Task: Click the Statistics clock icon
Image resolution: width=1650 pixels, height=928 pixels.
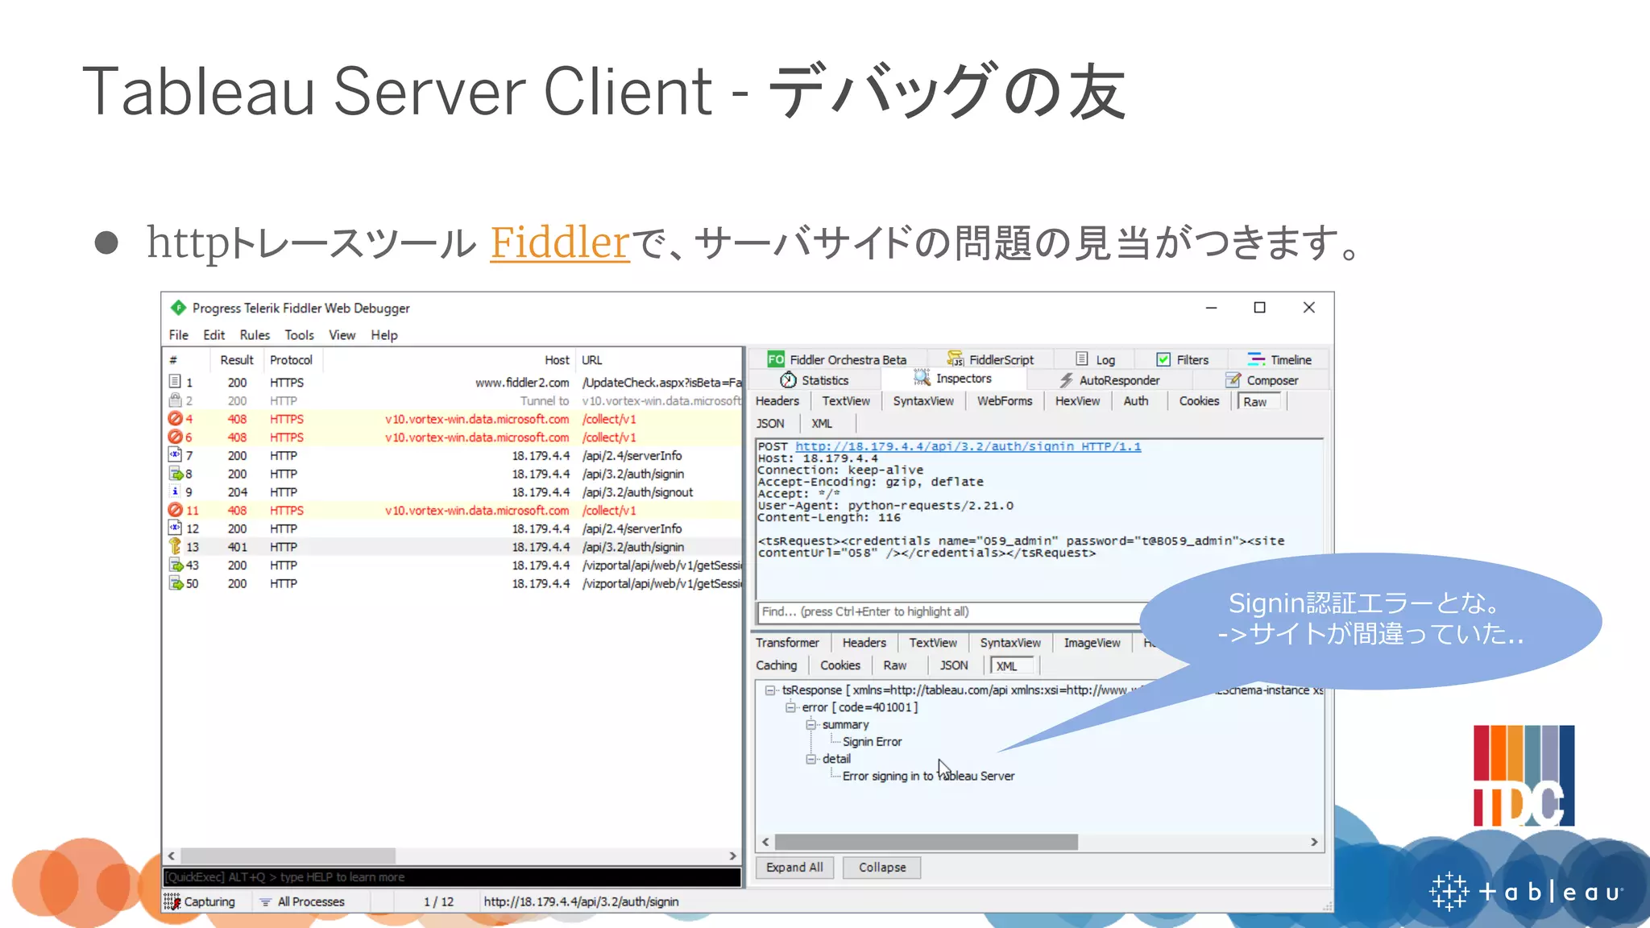Action: (x=788, y=380)
